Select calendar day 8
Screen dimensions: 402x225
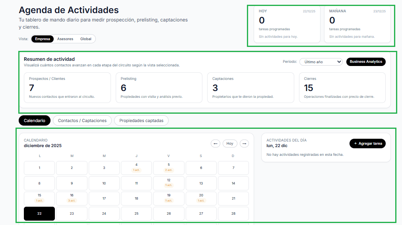coord(39,183)
